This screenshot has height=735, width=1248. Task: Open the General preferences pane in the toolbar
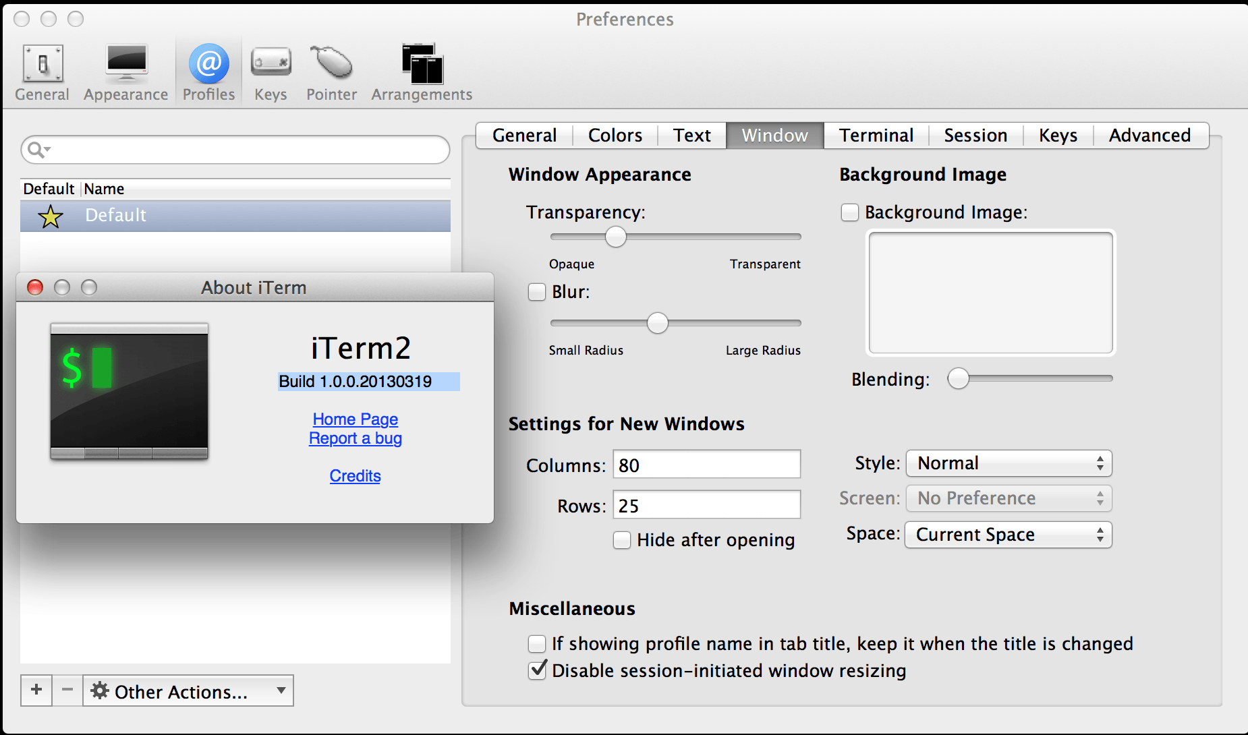pos(42,73)
